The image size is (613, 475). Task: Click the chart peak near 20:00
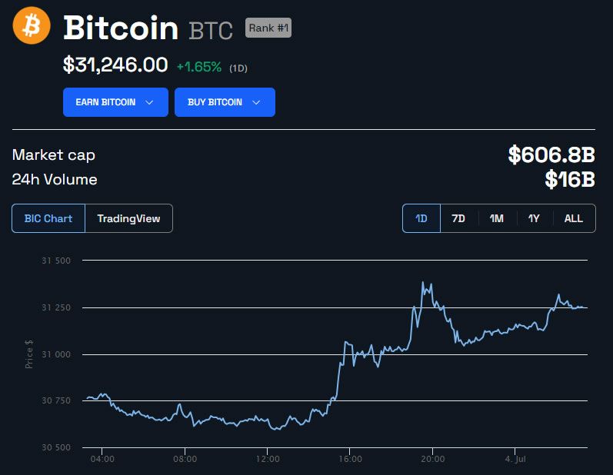point(422,282)
